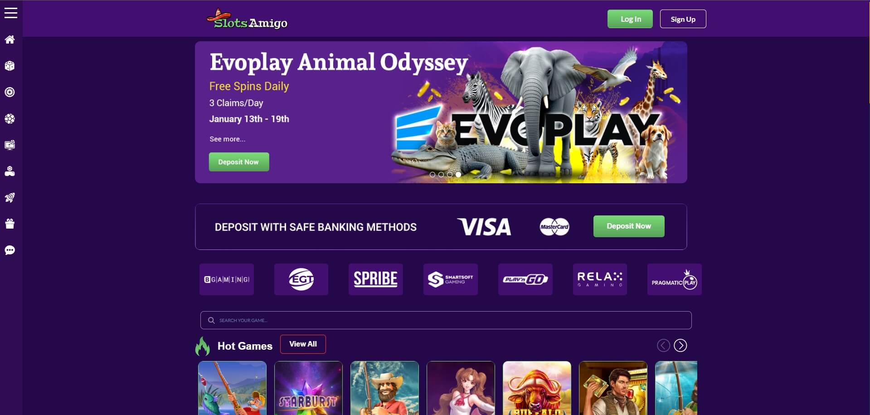Show previous Hot Games with left arrow
The height and width of the screenshot is (415, 870).
(x=663, y=346)
